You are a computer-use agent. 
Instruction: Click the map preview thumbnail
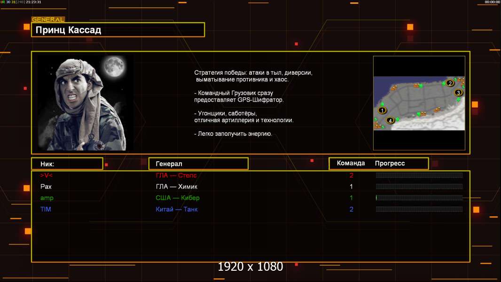pyautogui.click(x=419, y=103)
